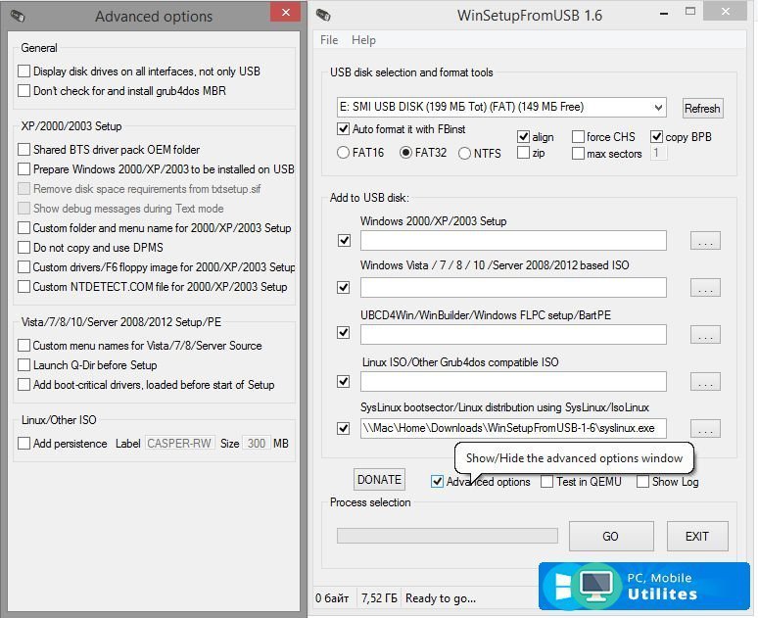Click the process progress bar
Screen dimensions: 758x618
point(448,536)
